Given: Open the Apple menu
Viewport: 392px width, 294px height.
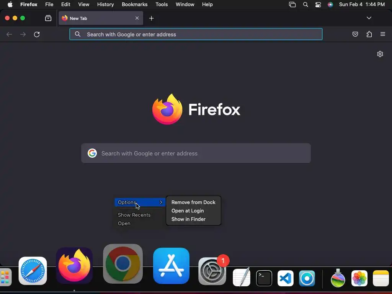Looking at the screenshot, I should pos(10,5).
